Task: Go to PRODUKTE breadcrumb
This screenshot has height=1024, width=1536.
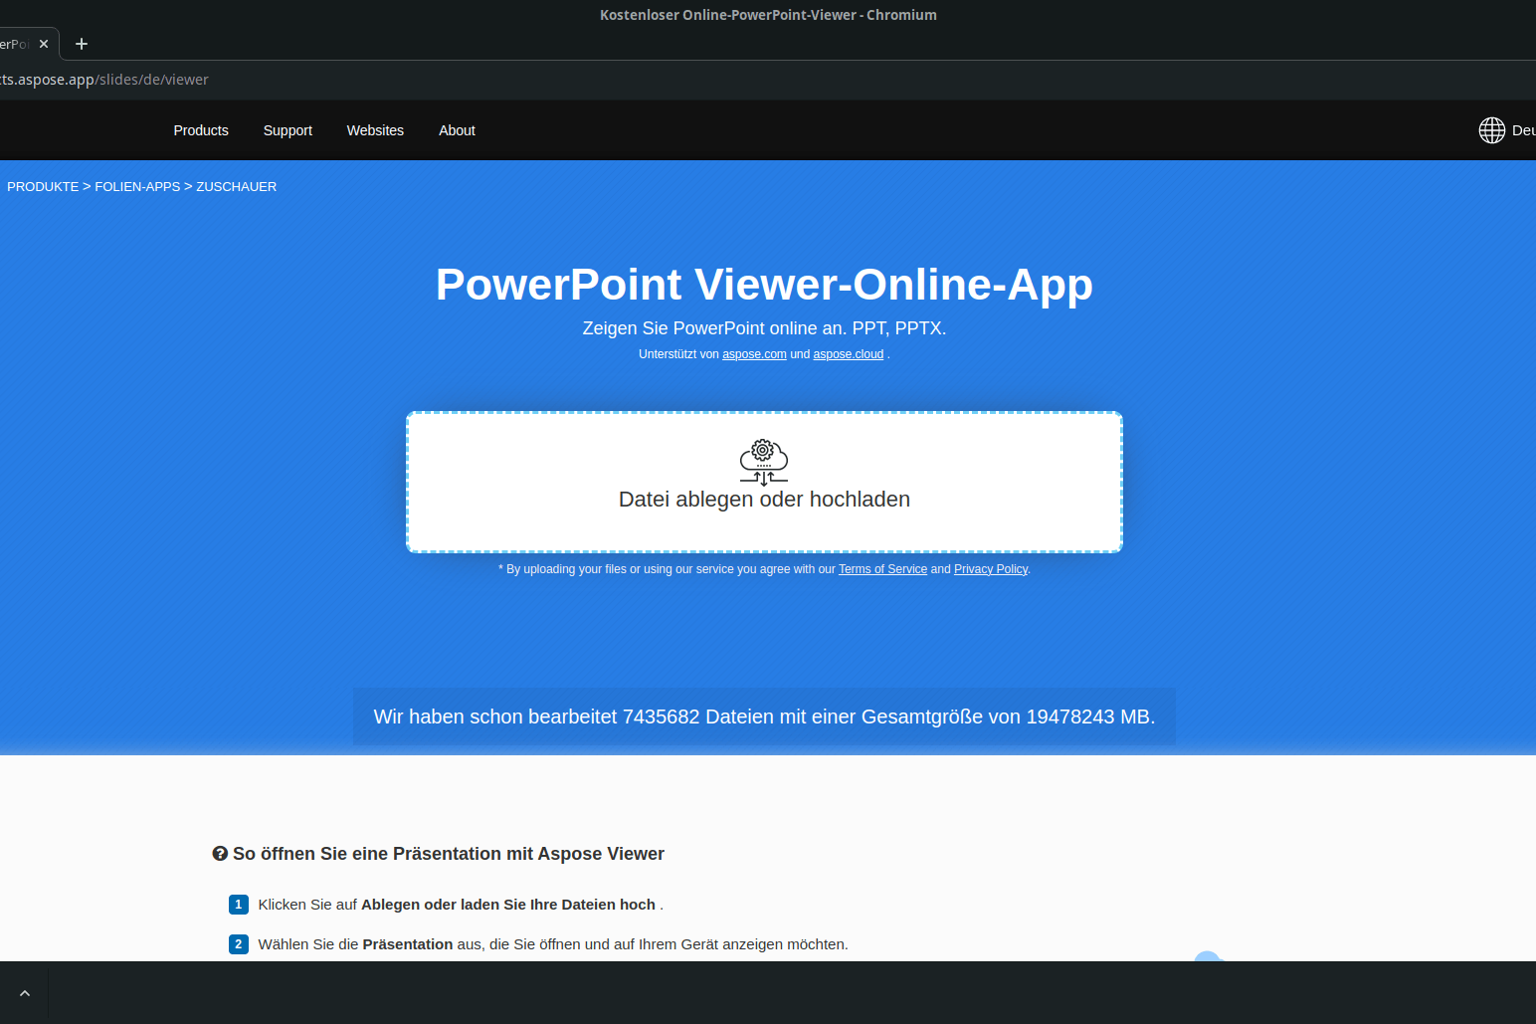Action: click(43, 186)
